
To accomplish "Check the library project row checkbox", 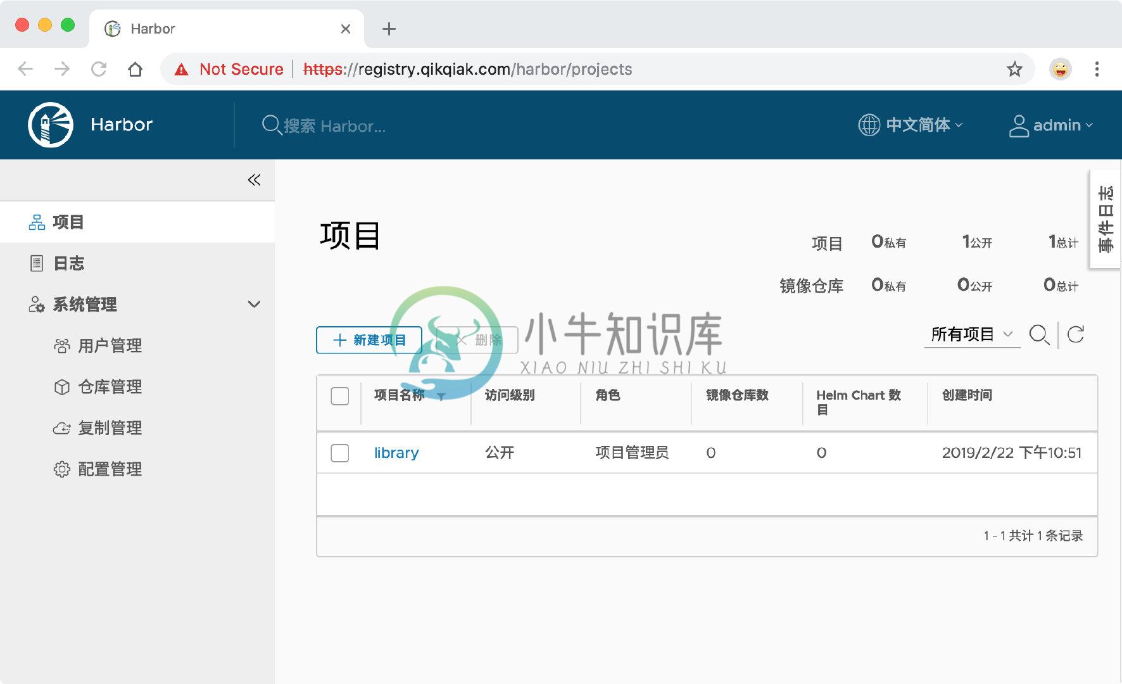I will (x=340, y=453).
